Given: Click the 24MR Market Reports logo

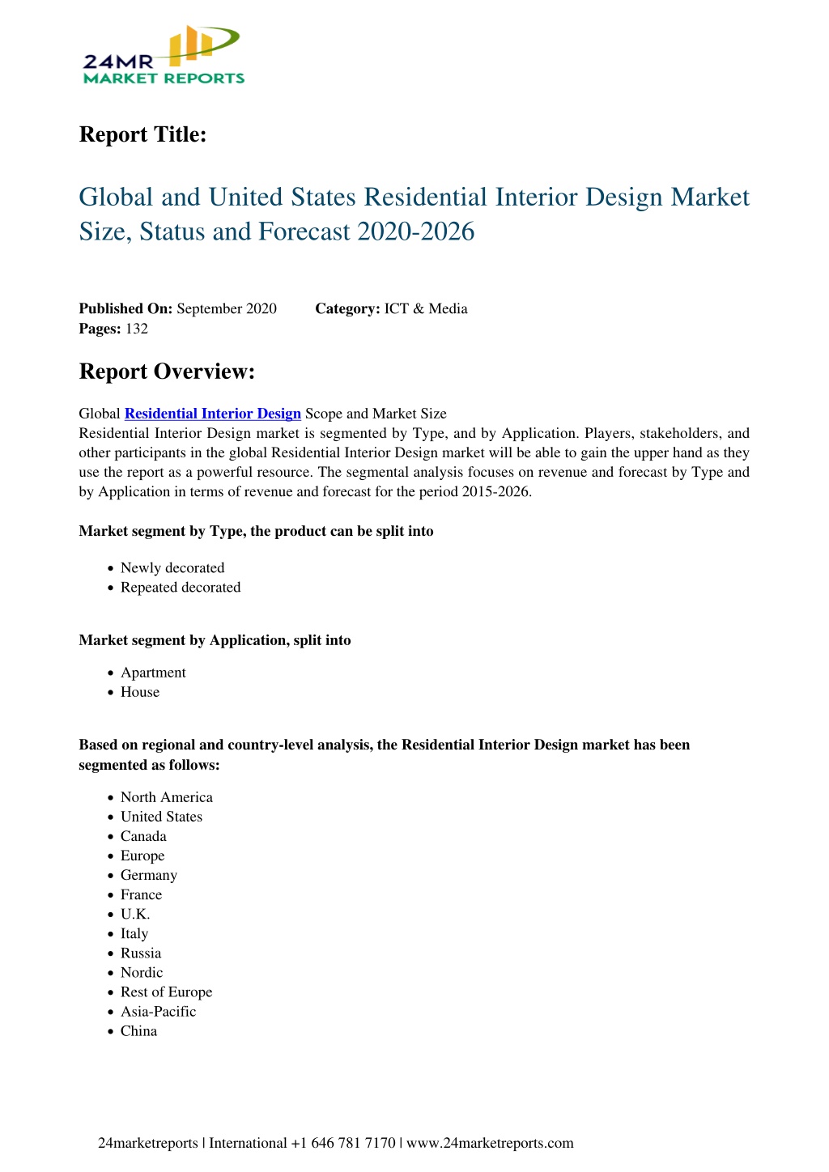Looking at the screenshot, I should pyautogui.click(x=163, y=55).
